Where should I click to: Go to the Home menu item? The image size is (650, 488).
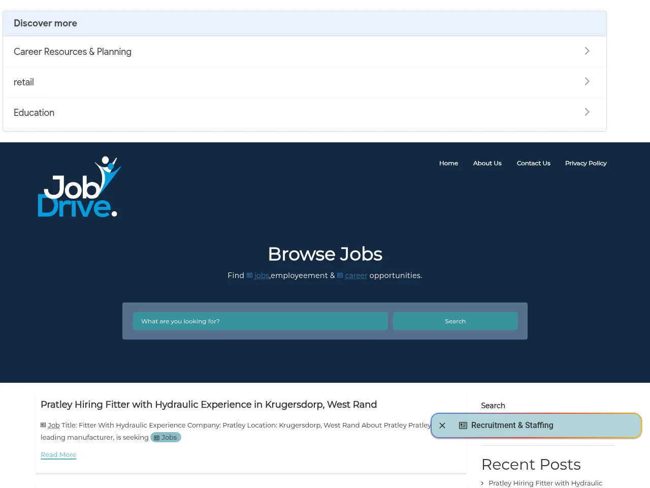click(x=448, y=163)
